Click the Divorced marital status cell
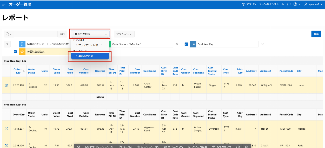 click(x=214, y=129)
